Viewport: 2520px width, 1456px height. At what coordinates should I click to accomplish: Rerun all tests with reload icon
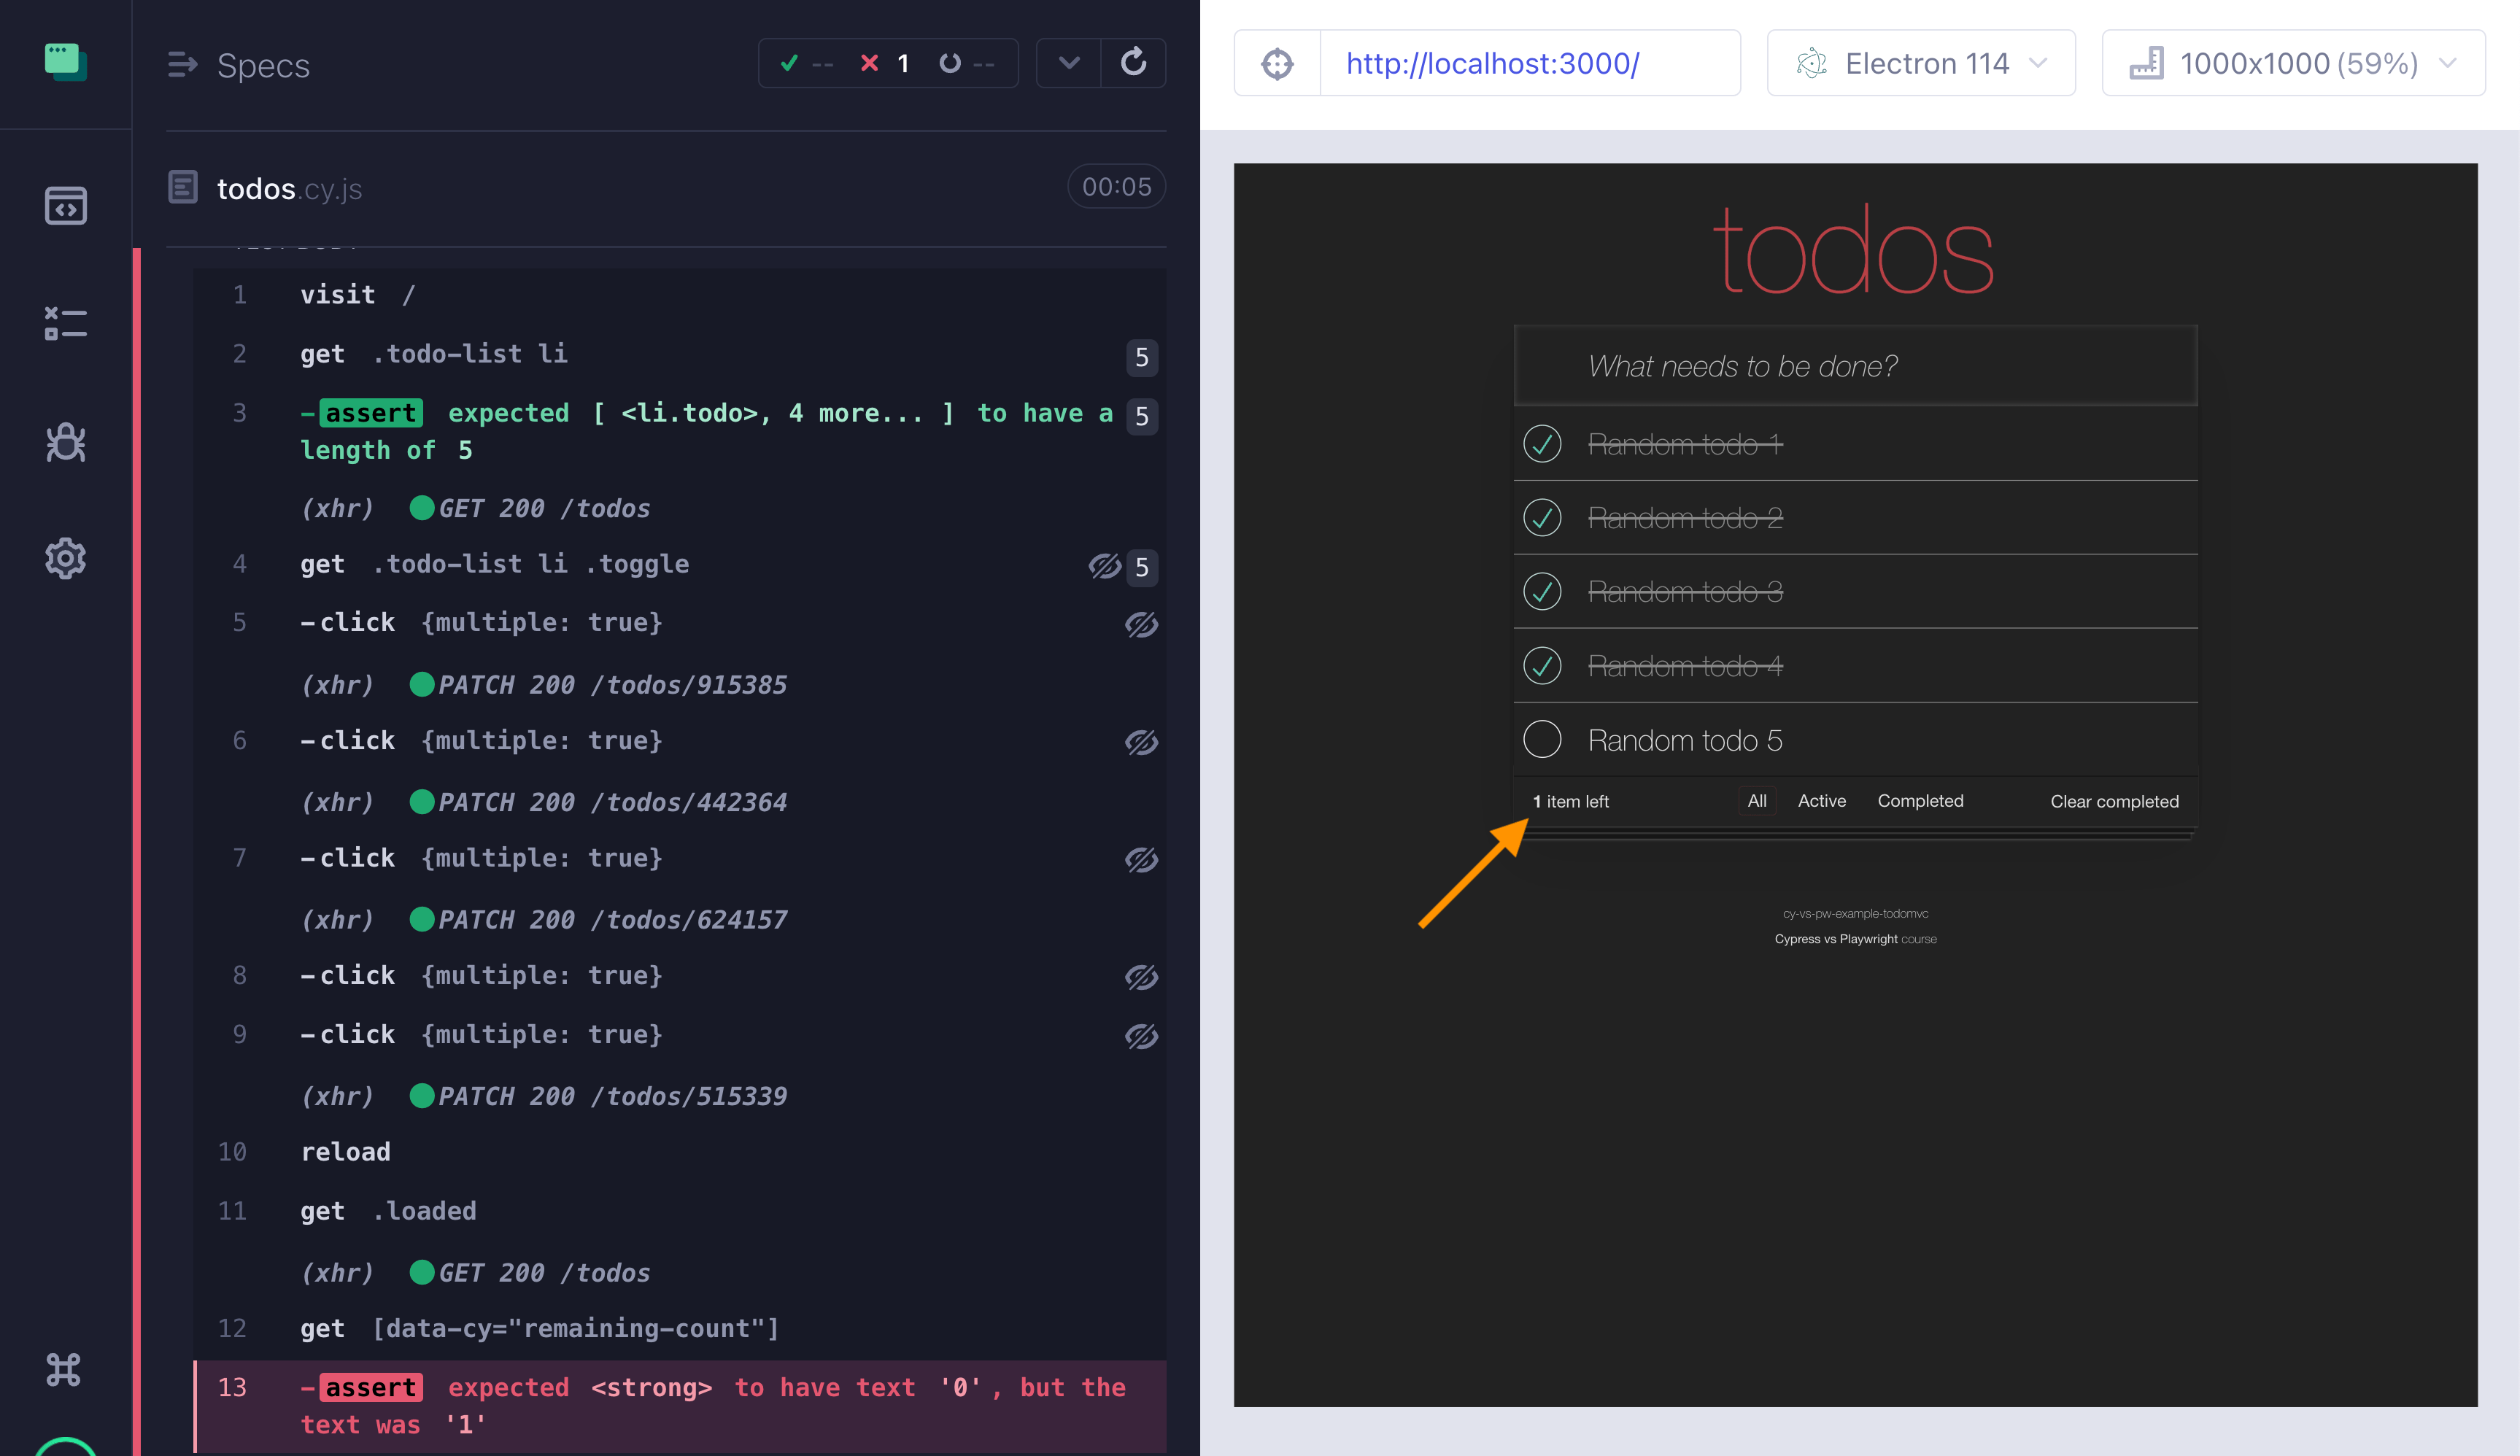[1133, 63]
